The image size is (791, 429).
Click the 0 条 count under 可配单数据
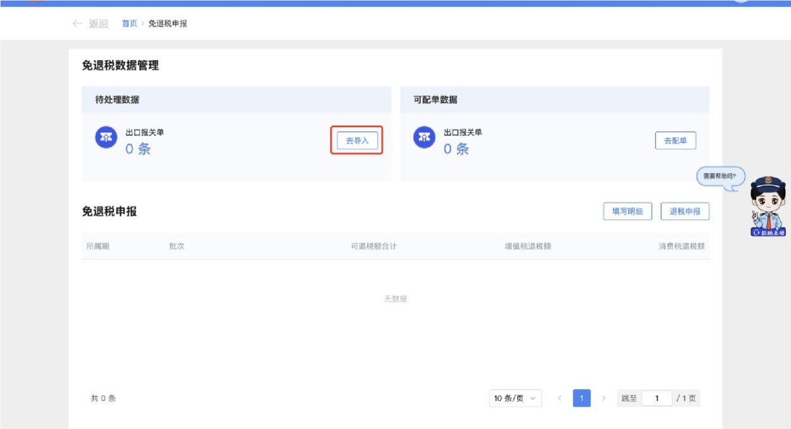click(x=456, y=149)
